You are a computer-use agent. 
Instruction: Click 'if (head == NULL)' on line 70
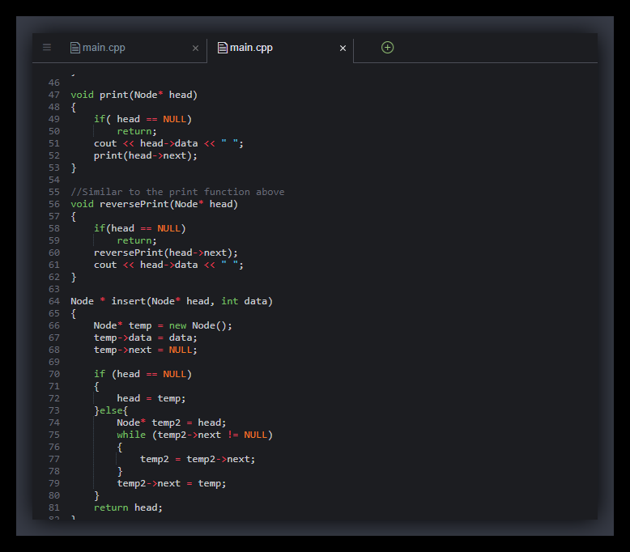click(x=143, y=374)
